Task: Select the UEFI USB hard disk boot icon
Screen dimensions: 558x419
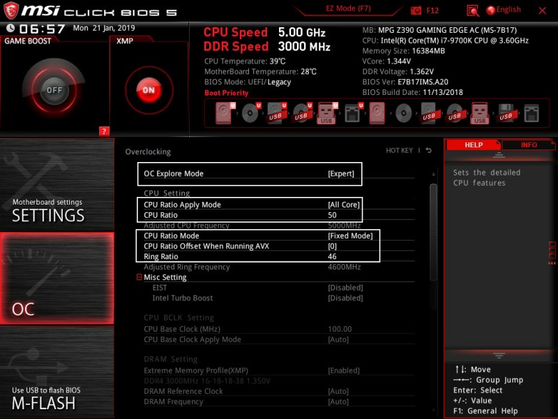Action: point(276,113)
